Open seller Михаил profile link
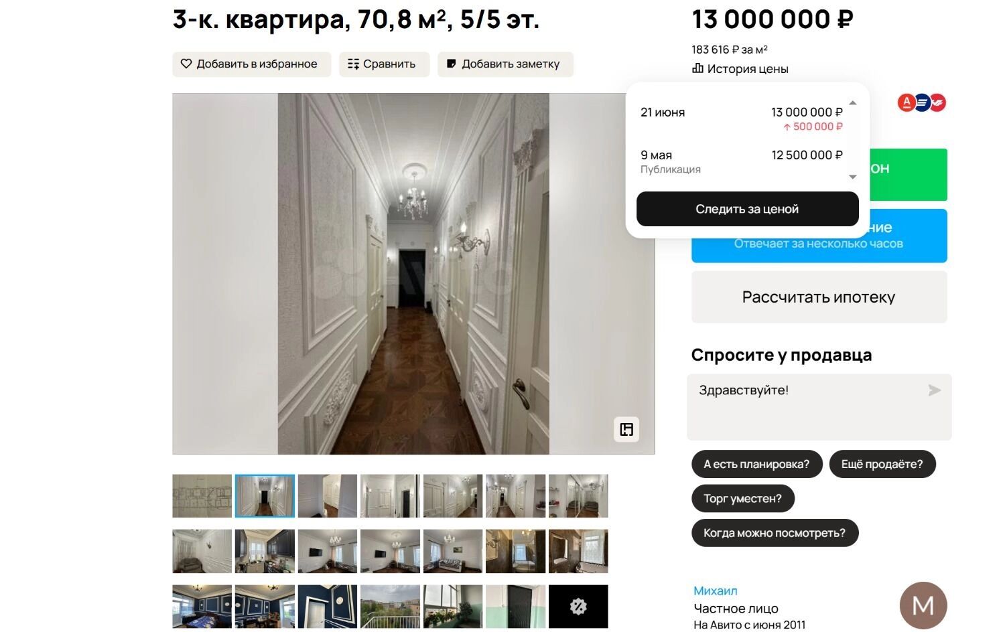 715,590
